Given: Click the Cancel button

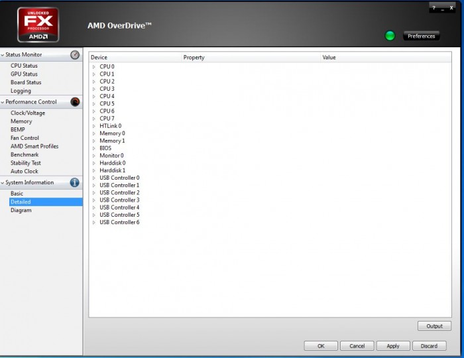Looking at the screenshot, I should 357,346.
